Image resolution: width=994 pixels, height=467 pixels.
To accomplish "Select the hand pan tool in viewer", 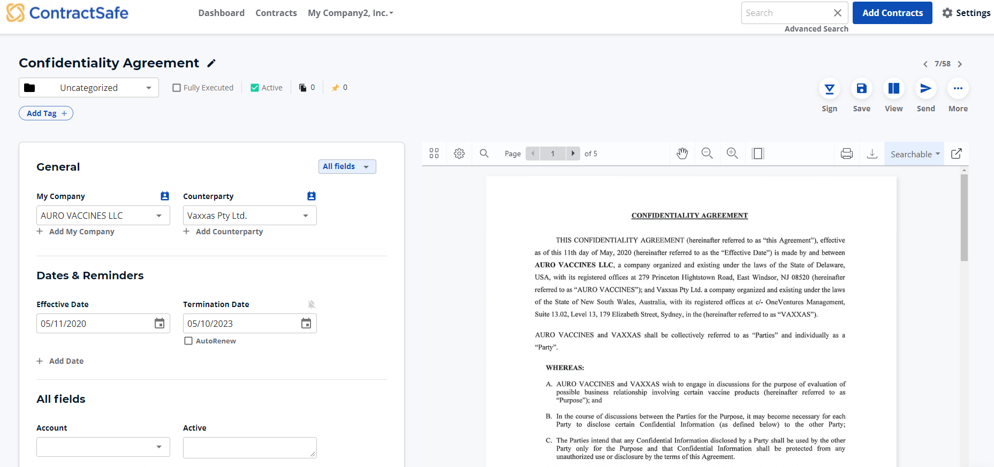I will 682,154.
